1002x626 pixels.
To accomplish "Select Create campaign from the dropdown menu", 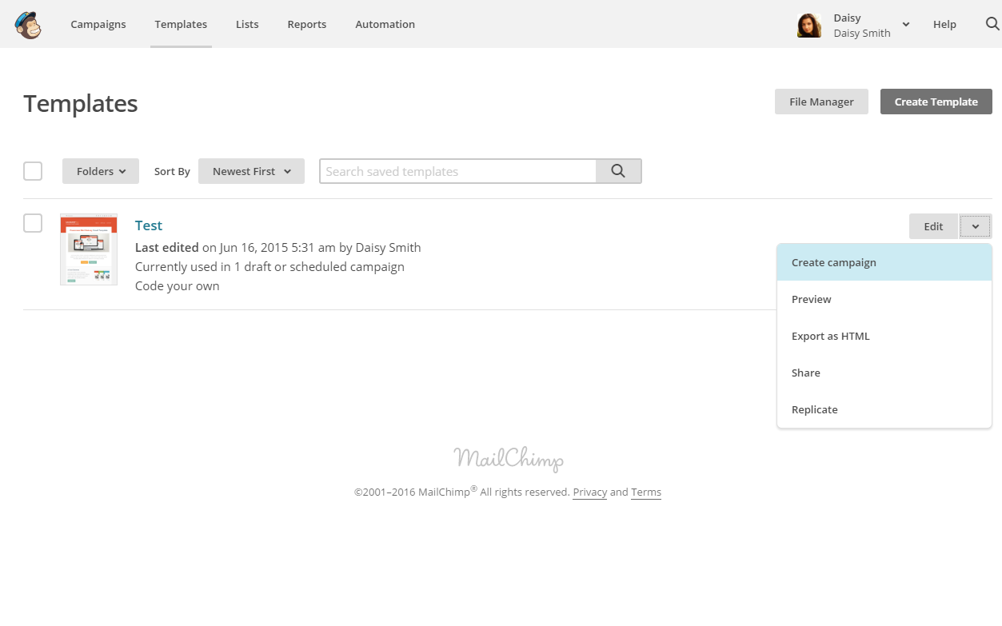I will 834,262.
